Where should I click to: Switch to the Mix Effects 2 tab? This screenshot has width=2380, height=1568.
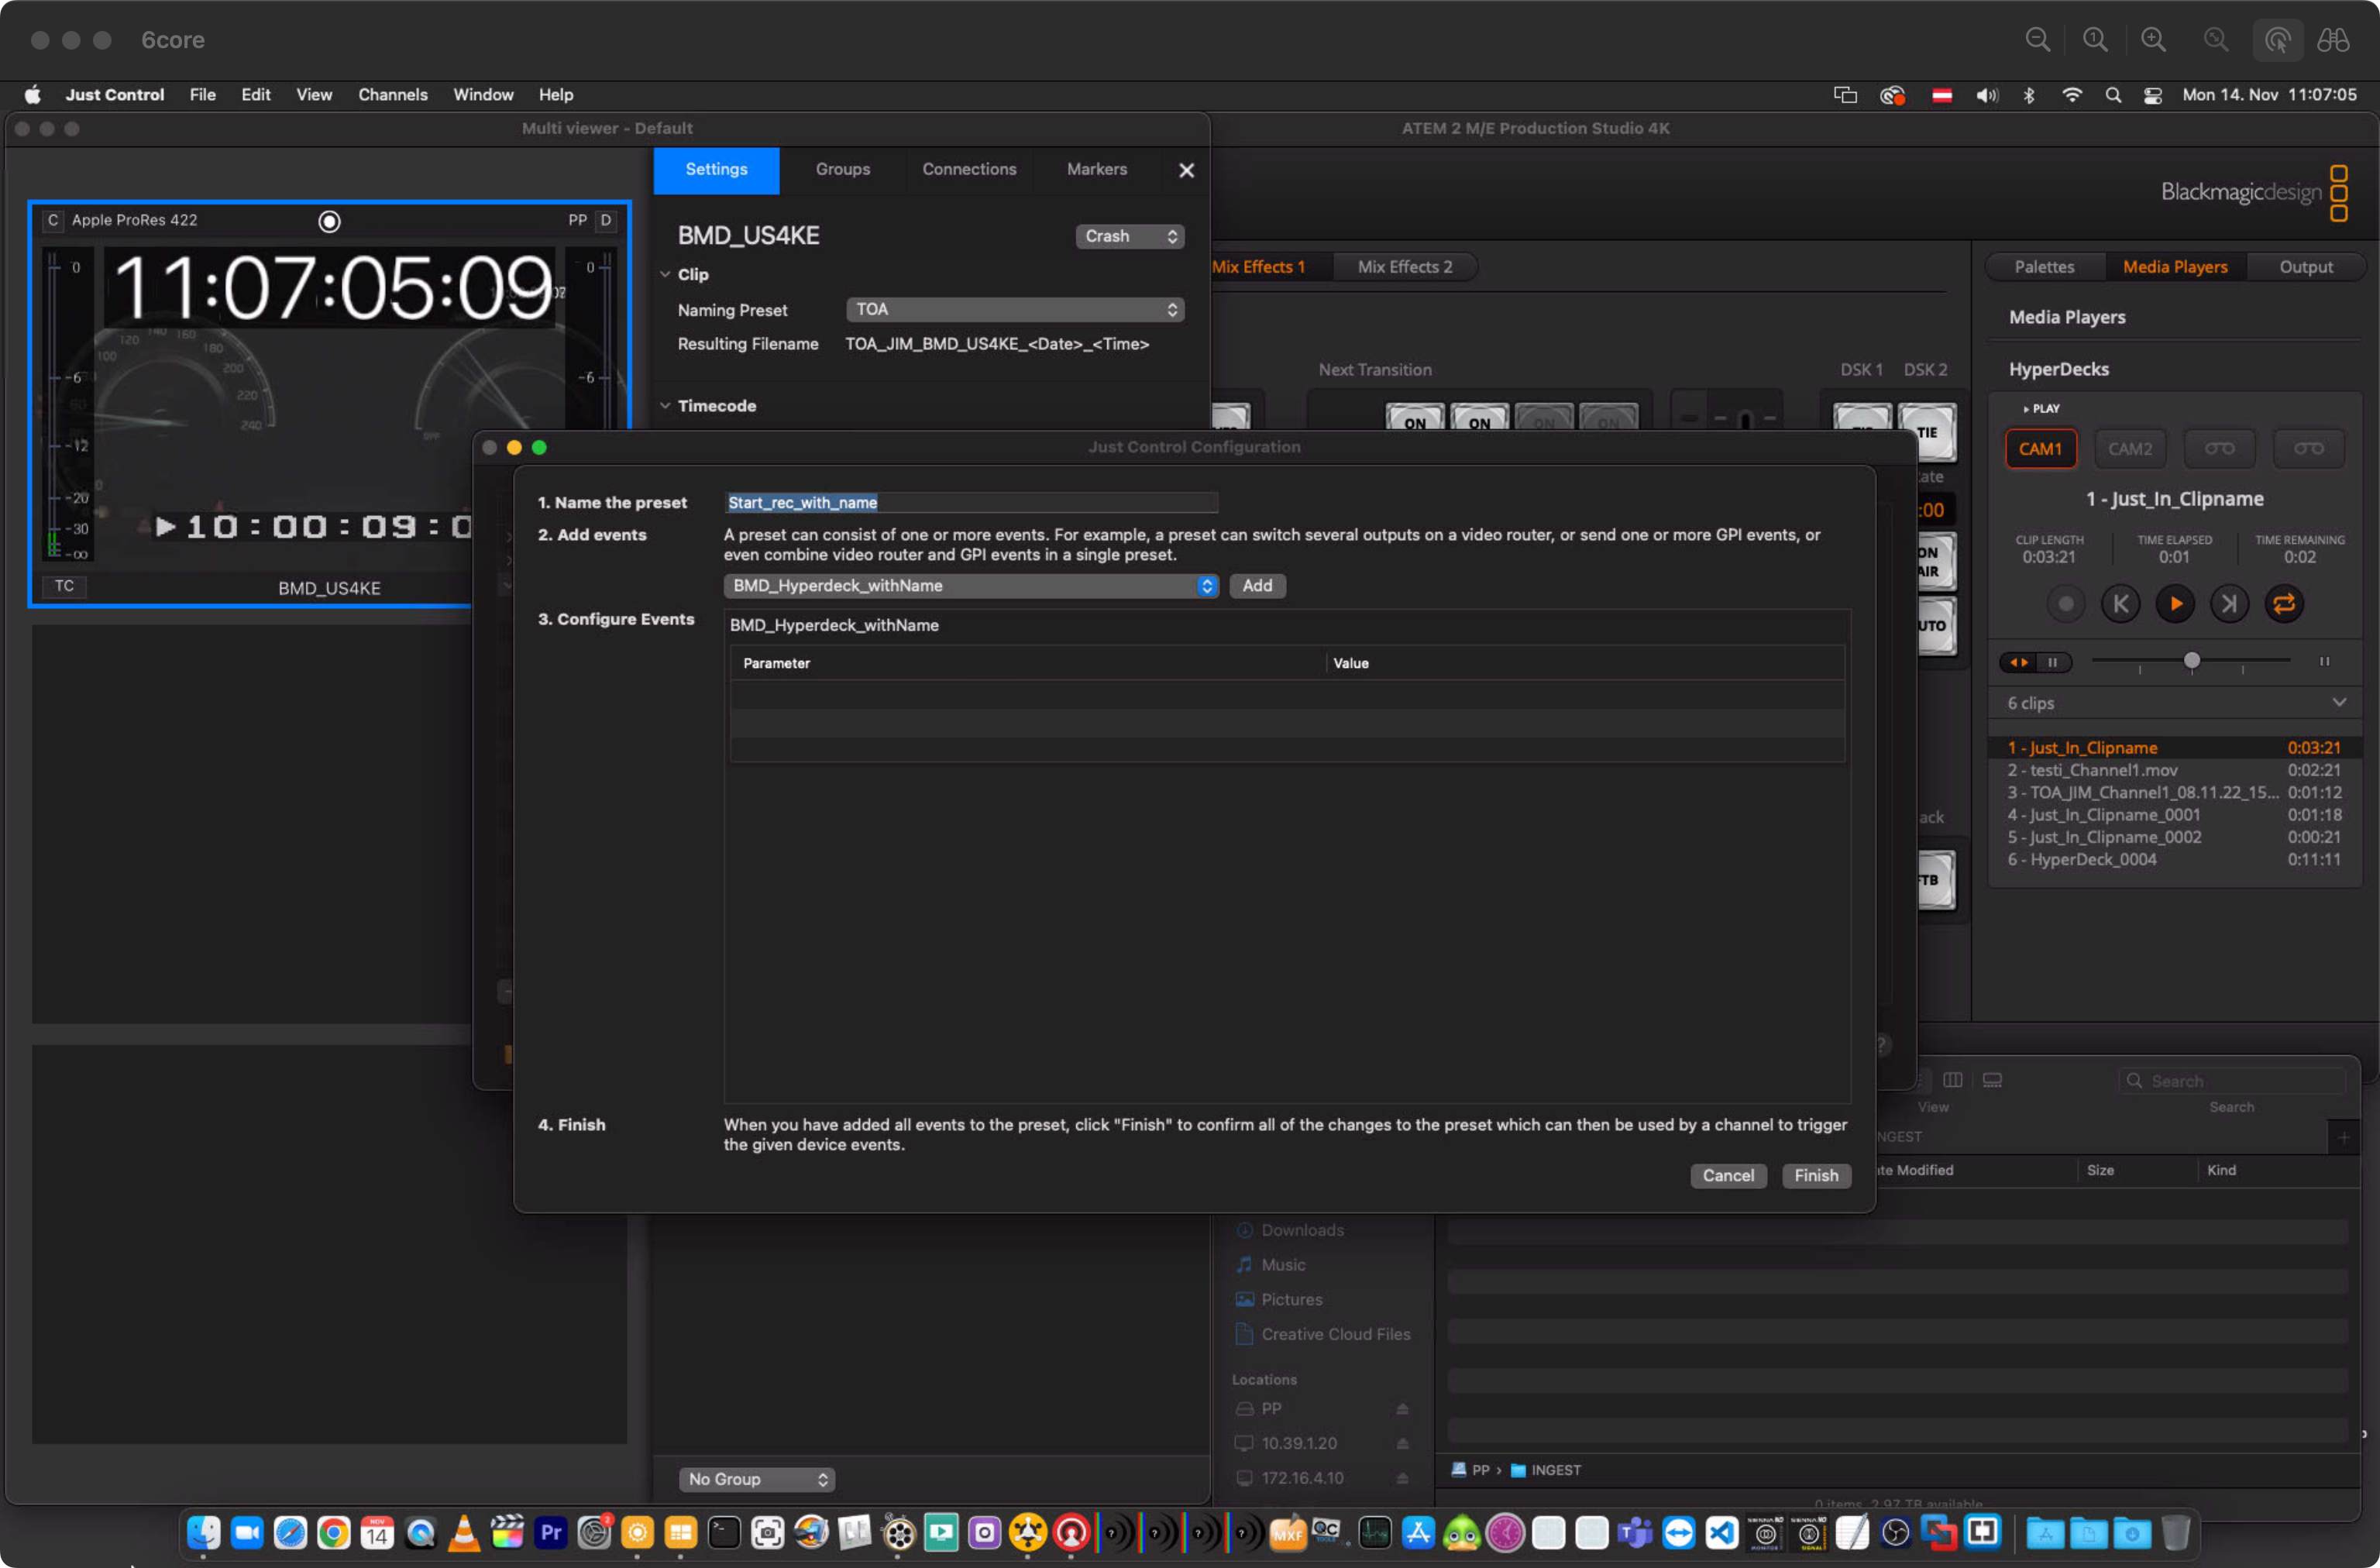[x=1405, y=267]
